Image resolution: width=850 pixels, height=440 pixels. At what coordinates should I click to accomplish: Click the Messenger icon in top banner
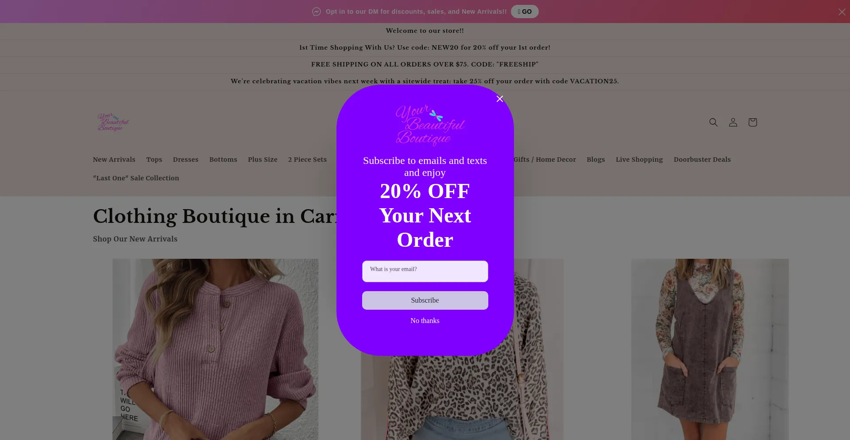[317, 12]
